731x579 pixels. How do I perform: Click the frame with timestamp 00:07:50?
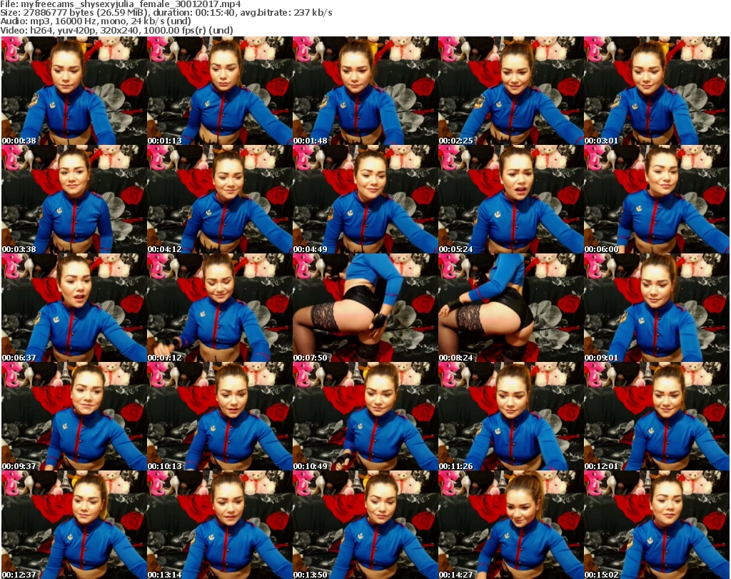point(365,308)
